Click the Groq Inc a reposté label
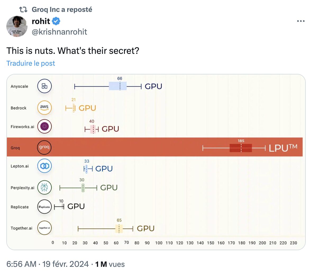 (x=62, y=10)
